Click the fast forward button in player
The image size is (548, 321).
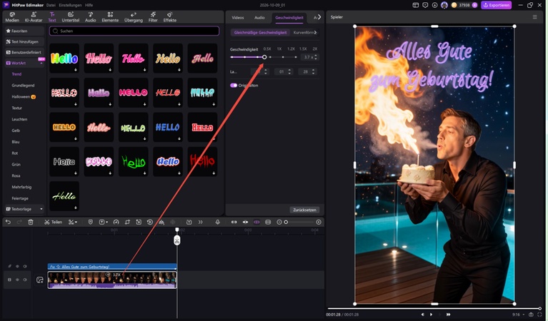pos(449,315)
